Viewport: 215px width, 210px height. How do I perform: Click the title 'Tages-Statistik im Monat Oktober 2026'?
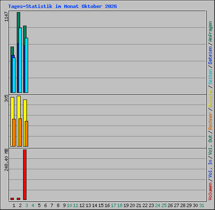tap(63, 6)
